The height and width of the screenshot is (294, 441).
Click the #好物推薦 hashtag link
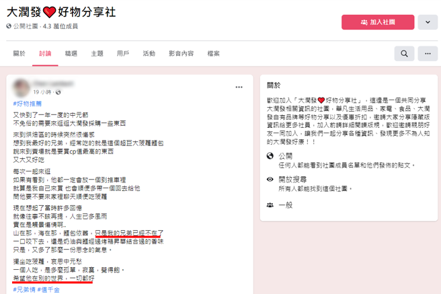[x=28, y=104]
